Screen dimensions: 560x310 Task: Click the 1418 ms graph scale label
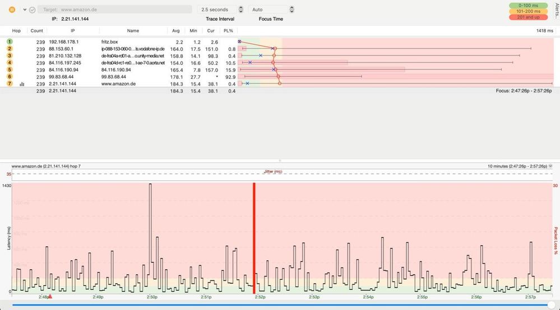[545, 31]
